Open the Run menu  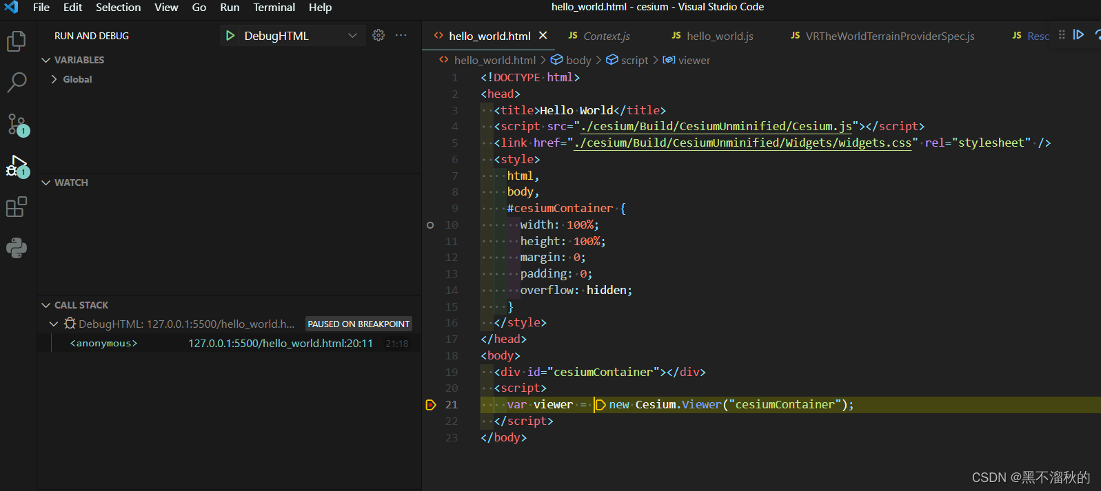[x=230, y=8]
